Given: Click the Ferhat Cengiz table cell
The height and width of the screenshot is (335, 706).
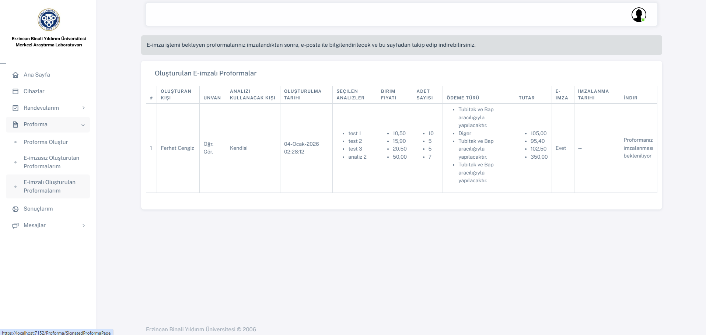Looking at the screenshot, I should click(x=177, y=148).
